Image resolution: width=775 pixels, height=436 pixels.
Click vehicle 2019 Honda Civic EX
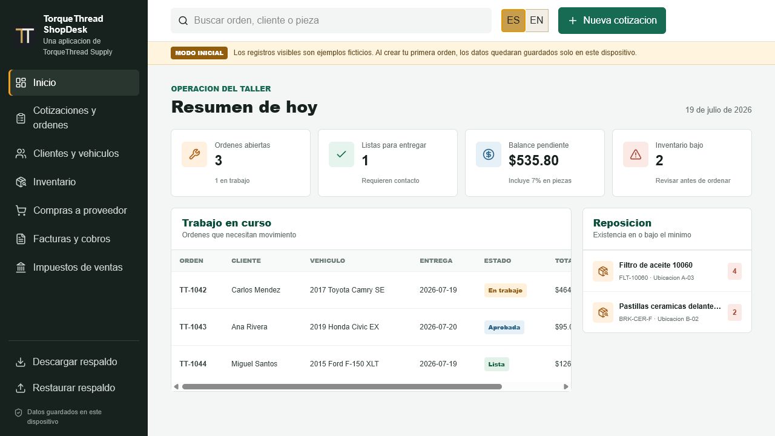(345, 327)
